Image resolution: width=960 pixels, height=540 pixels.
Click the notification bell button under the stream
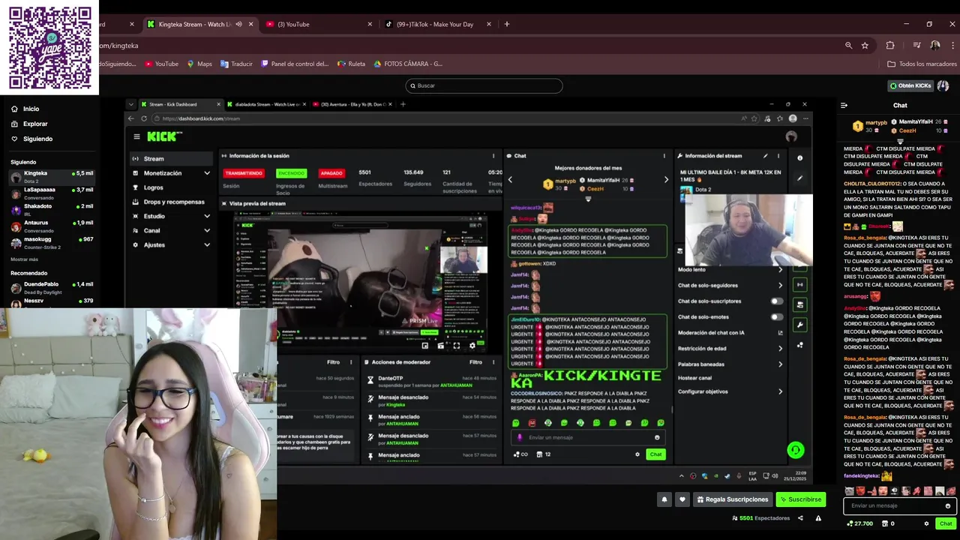(x=664, y=499)
